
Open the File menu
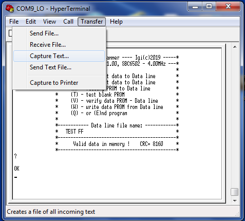(x=14, y=22)
